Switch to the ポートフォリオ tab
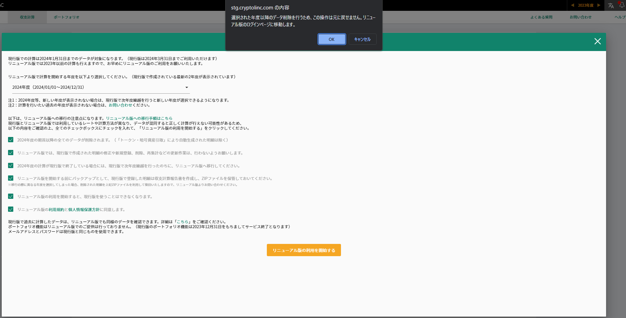 pos(66,17)
